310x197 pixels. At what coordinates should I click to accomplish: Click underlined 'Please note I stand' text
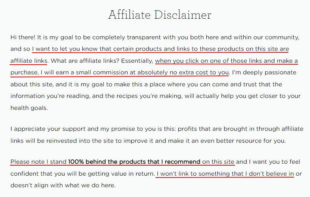(x=38, y=162)
